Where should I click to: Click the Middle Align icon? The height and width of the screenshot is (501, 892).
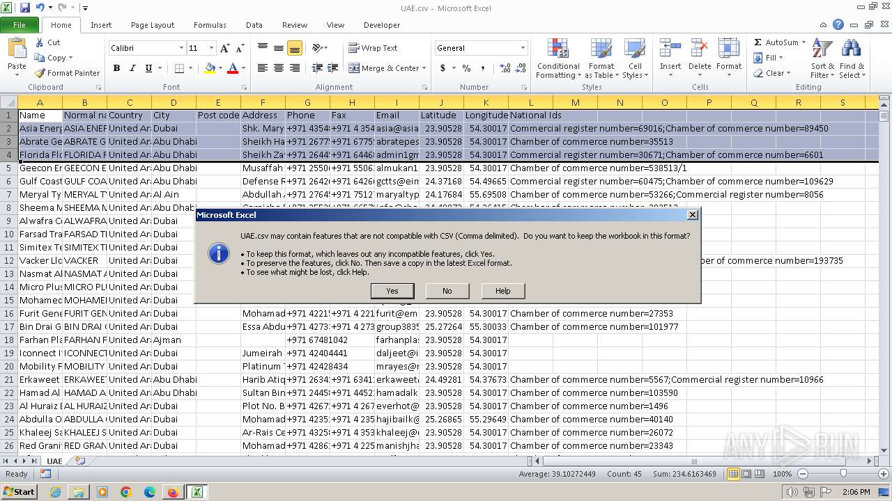click(x=279, y=48)
